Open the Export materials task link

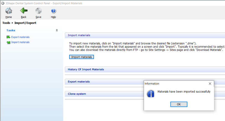click(x=20, y=37)
